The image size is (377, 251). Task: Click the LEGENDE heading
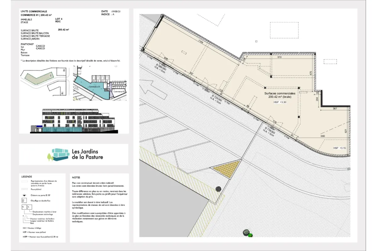[x=27, y=177]
